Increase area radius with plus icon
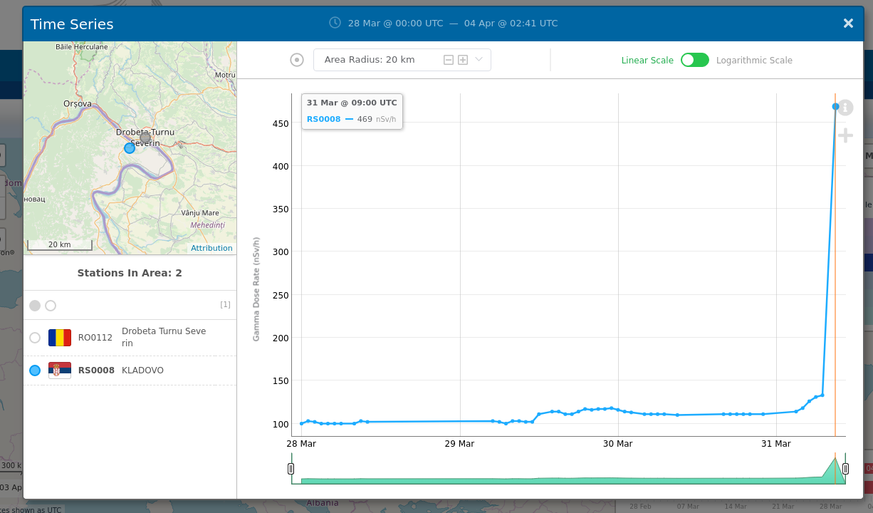This screenshot has height=513, width=873. (x=463, y=60)
